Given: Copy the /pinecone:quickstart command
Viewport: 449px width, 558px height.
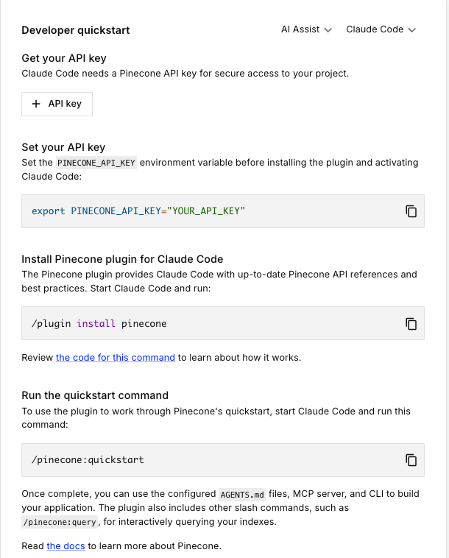Looking at the screenshot, I should pyautogui.click(x=411, y=460).
